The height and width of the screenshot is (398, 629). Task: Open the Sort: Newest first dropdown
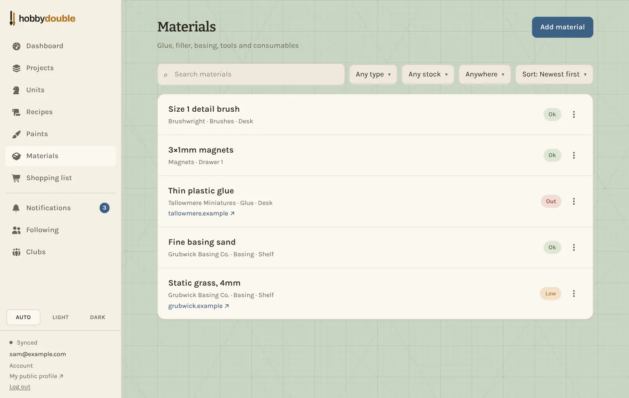tap(554, 74)
